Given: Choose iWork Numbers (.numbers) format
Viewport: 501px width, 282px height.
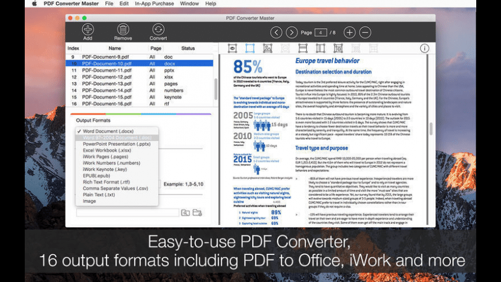Looking at the screenshot, I should (x=117, y=163).
